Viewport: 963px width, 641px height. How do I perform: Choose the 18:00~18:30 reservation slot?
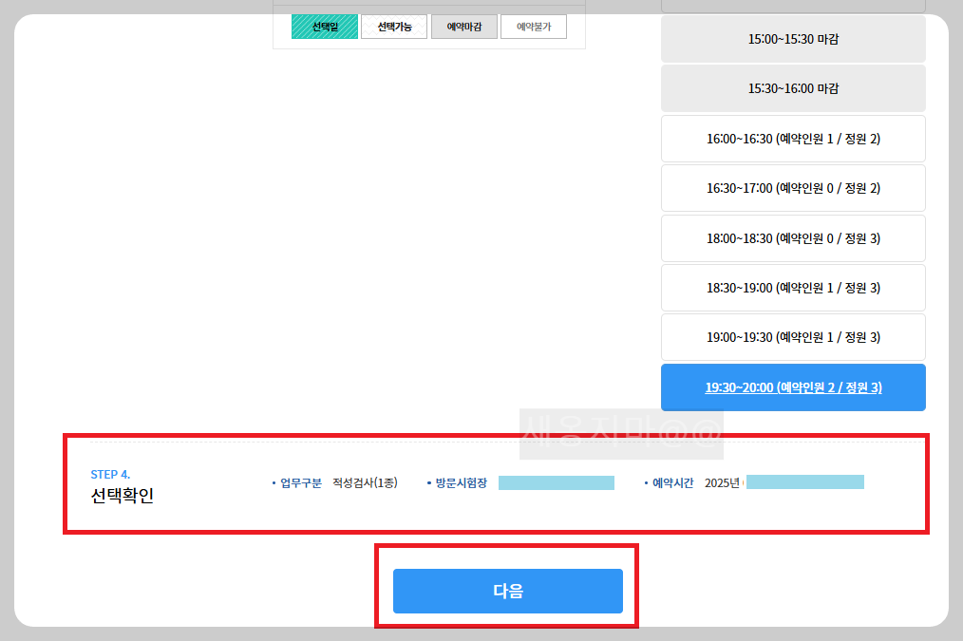click(793, 237)
